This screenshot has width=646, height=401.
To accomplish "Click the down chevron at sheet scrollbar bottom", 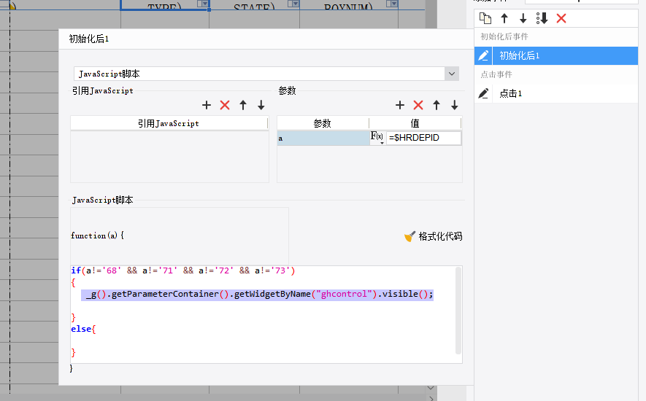I will click(431, 388).
